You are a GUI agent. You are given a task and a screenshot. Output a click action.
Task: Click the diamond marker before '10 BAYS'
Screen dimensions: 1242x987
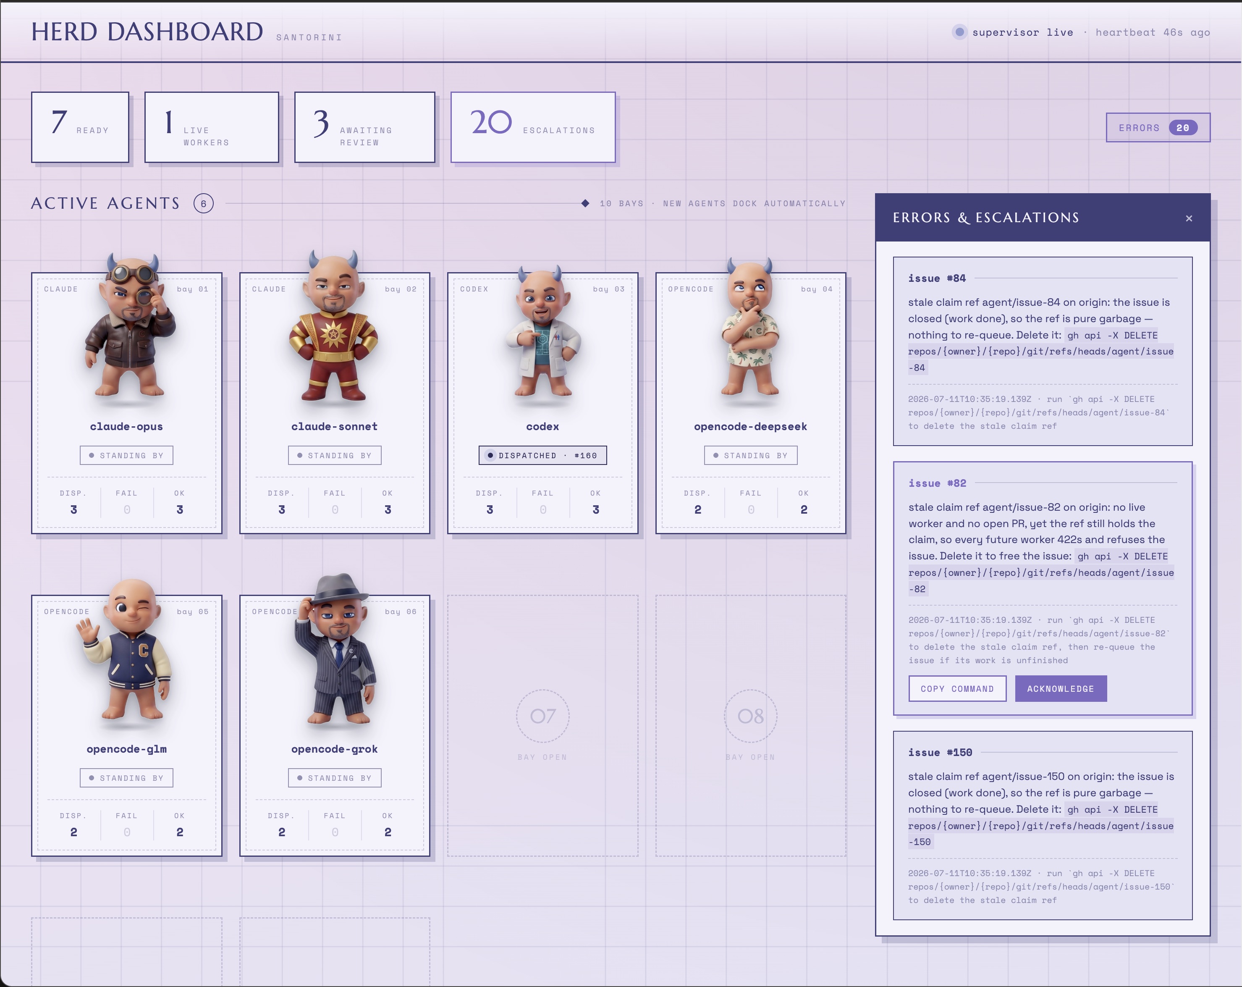click(x=585, y=203)
